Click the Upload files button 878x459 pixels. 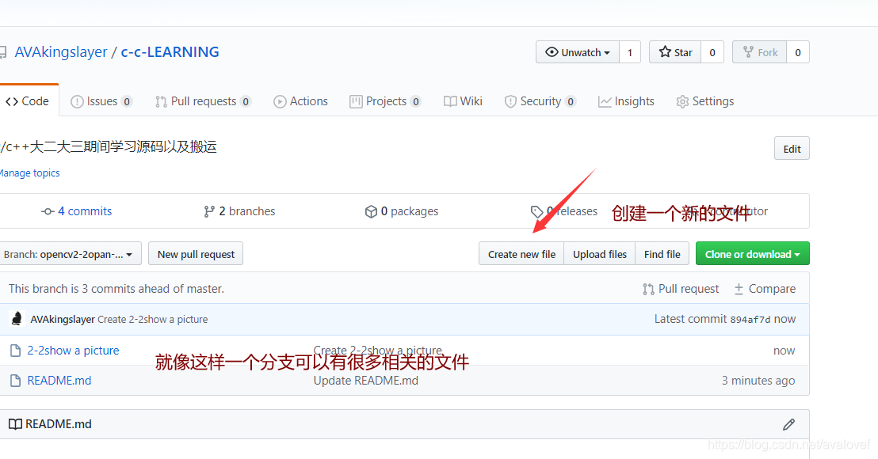600,254
